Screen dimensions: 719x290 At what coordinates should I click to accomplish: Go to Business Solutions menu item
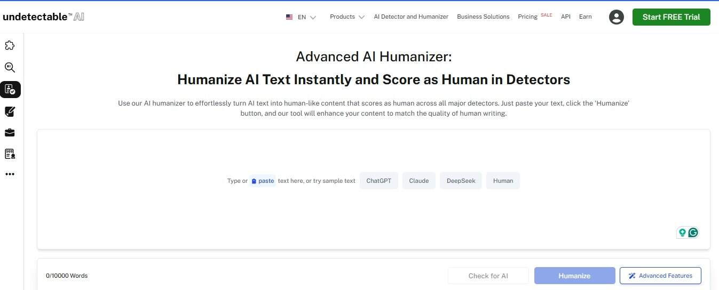point(483,17)
